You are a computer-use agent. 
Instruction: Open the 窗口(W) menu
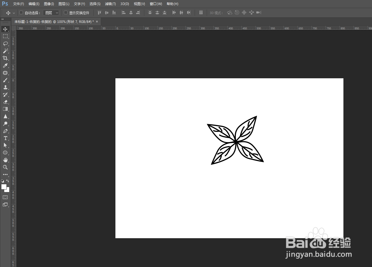(156, 4)
